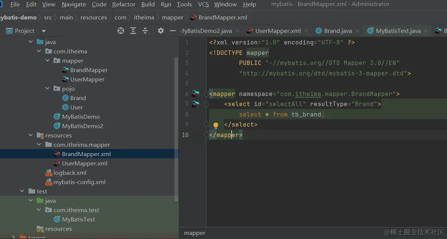Close the MyBatisTest.java tab
The image size is (447, 239).
(426, 31)
